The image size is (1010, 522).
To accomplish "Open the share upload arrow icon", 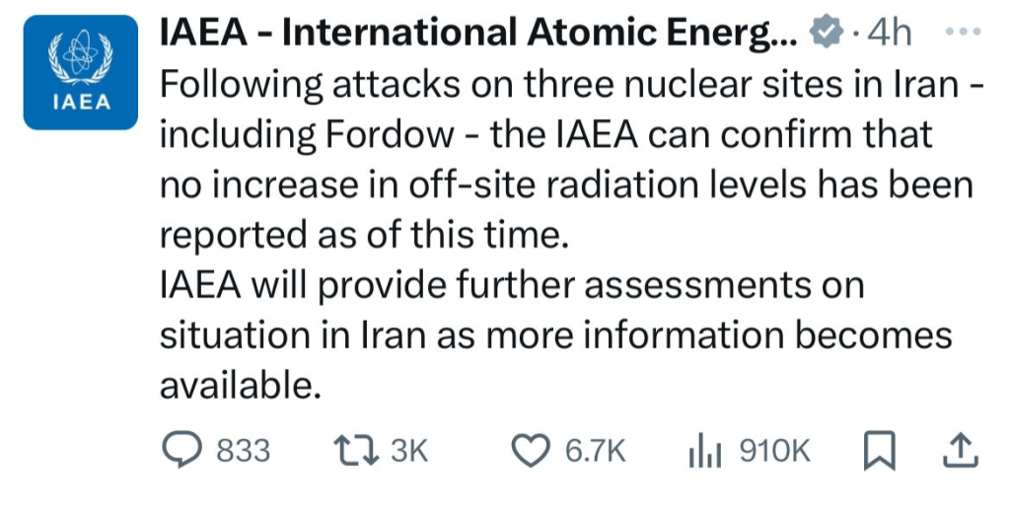I will pos(961,450).
